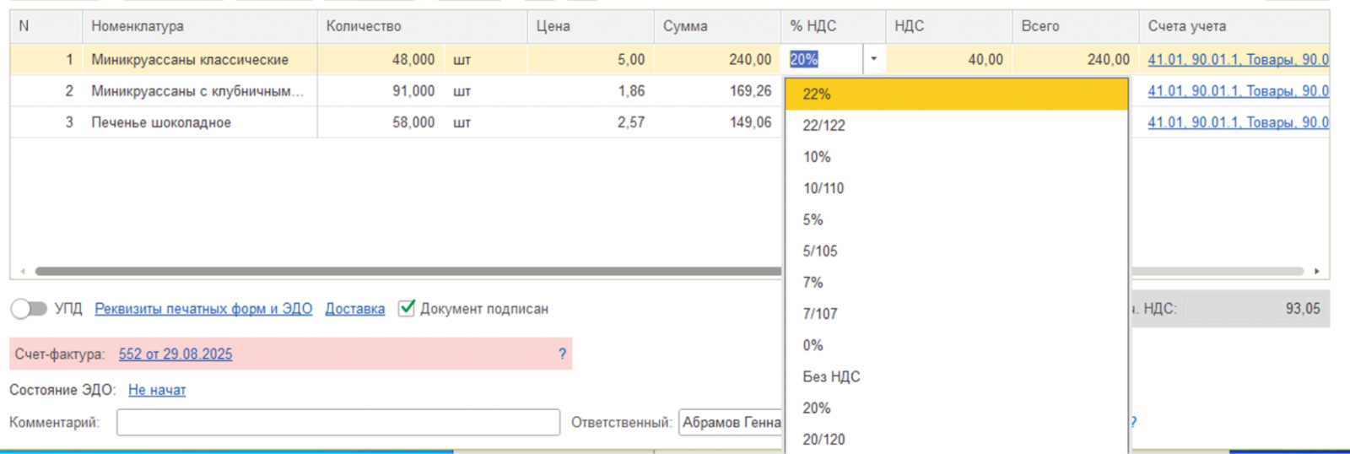
Task: Click the НДС column header
Action: [949, 26]
